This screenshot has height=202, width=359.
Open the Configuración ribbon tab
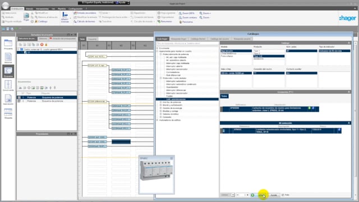75,9
